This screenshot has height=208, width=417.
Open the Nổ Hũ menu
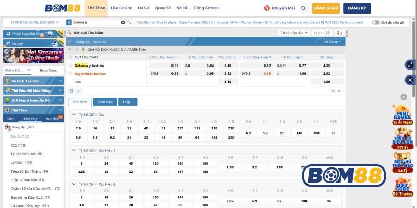tap(182, 8)
